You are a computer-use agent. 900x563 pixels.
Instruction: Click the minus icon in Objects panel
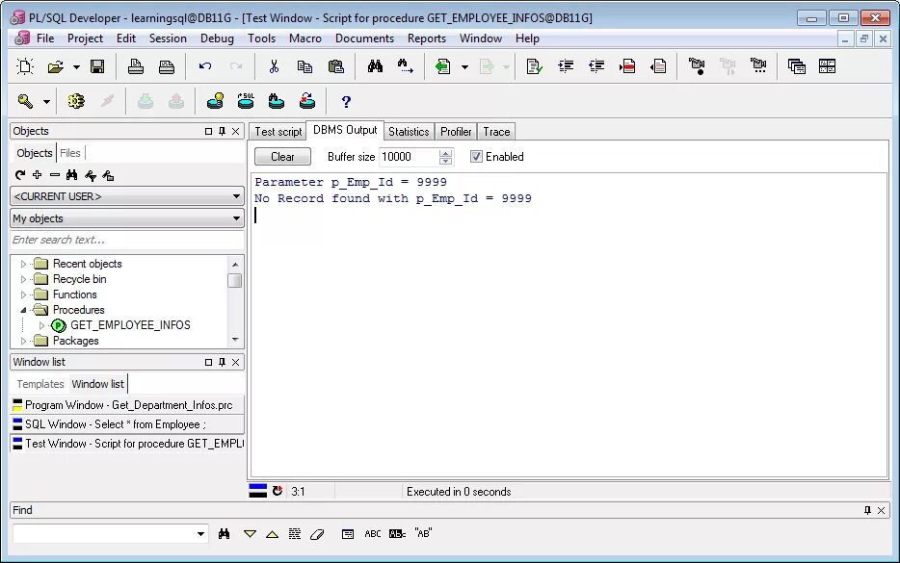[x=55, y=175]
